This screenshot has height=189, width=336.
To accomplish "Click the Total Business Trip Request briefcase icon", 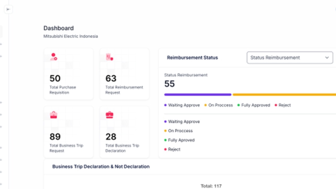I will (54, 115).
